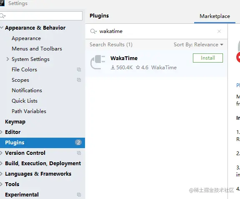Focus the plugin search field containing wakatime
Screen dimensions: 240x199
156,31
